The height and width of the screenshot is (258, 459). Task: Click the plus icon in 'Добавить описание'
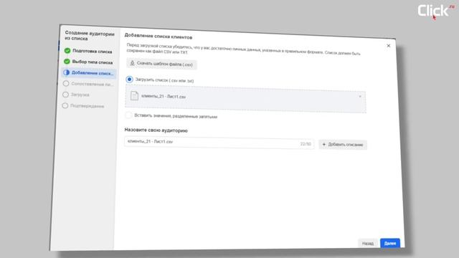(323, 144)
